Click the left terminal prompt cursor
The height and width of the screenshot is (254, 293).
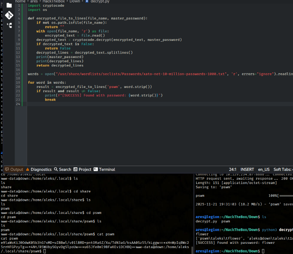tap(45, 251)
